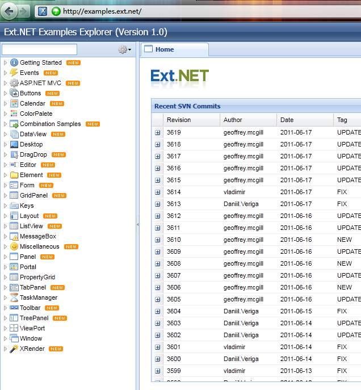Click the Layout category icon
Image resolution: width=361 pixels, height=390 pixels.
(x=14, y=216)
